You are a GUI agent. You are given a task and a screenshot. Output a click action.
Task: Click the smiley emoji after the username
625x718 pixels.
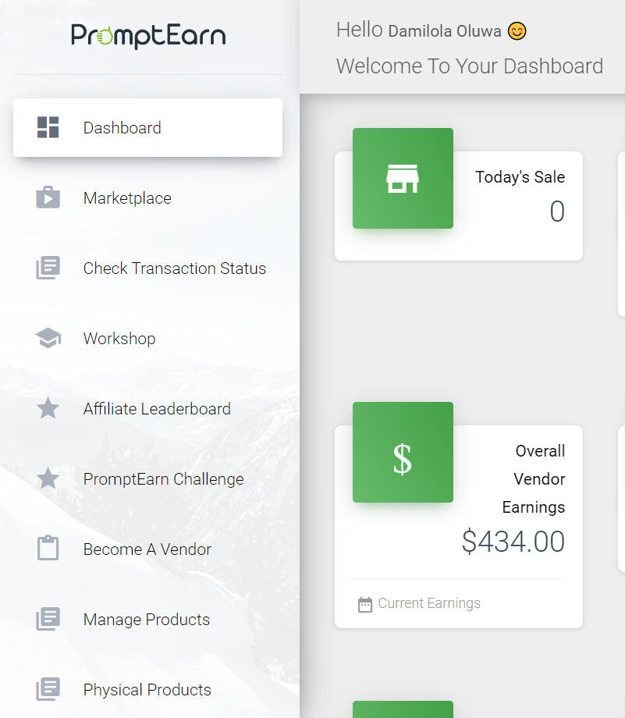517,31
